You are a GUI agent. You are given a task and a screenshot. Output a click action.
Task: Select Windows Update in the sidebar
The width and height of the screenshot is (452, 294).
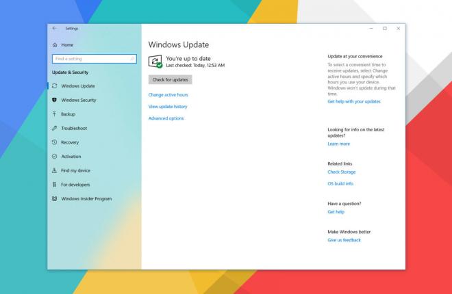click(78, 85)
